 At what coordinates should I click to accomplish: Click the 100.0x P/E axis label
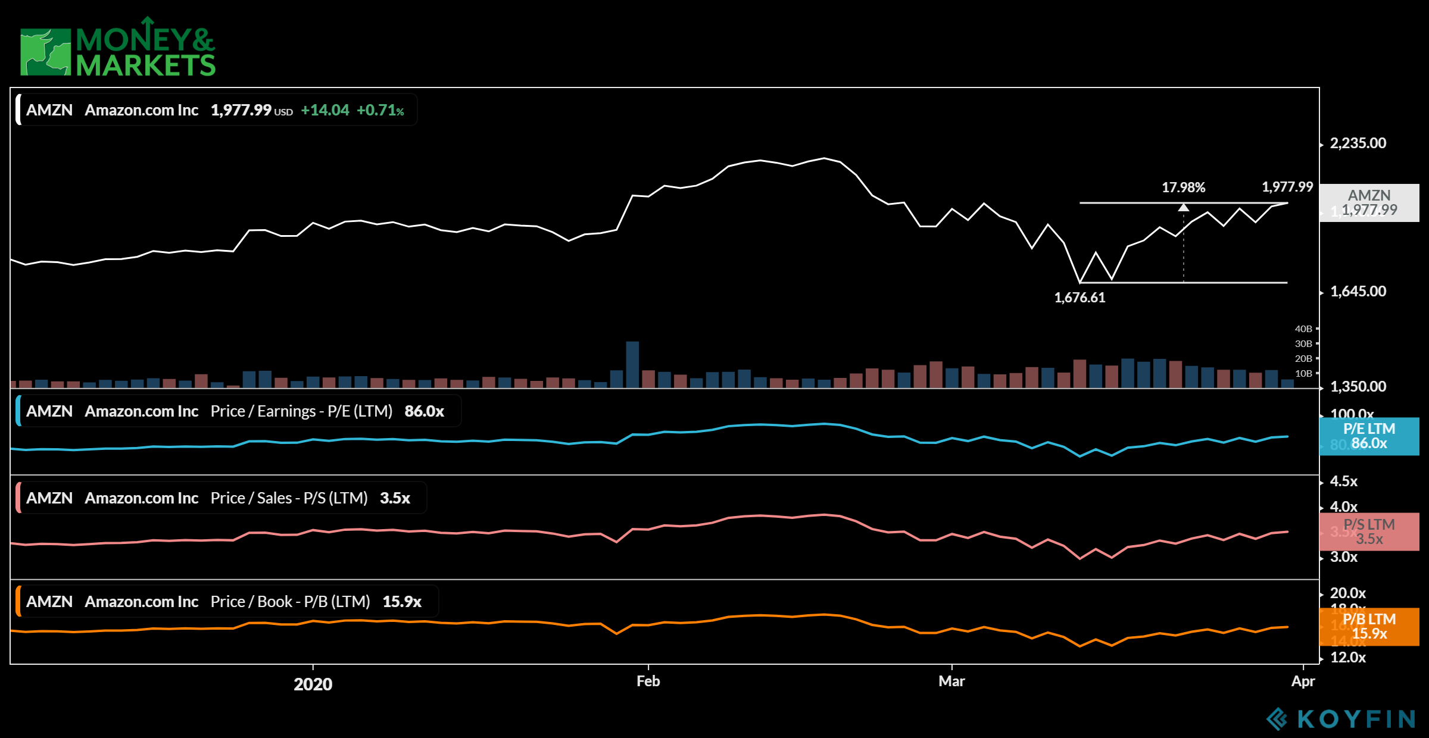pyautogui.click(x=1352, y=413)
